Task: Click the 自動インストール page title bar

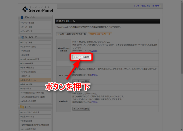Action: point(107,21)
